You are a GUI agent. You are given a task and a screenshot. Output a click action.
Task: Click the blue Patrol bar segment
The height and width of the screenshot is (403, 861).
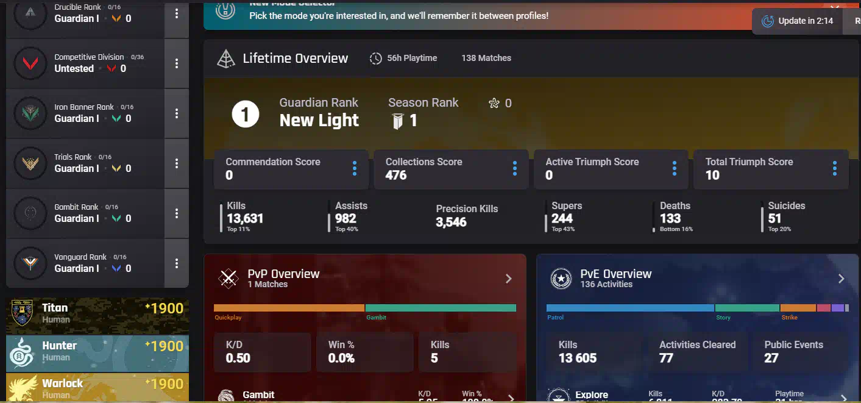click(630, 308)
